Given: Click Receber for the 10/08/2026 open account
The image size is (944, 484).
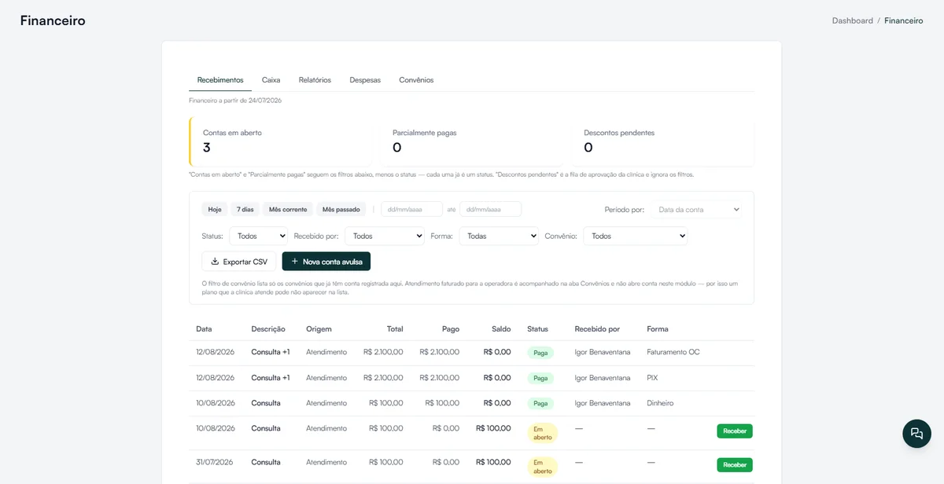Looking at the screenshot, I should tap(735, 431).
